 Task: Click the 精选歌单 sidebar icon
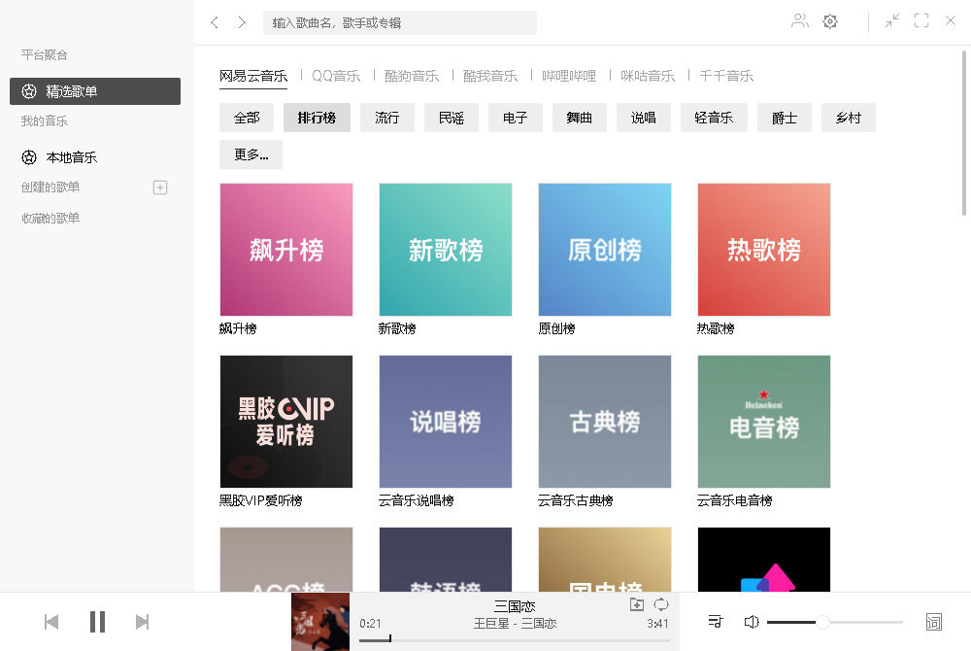tap(29, 91)
